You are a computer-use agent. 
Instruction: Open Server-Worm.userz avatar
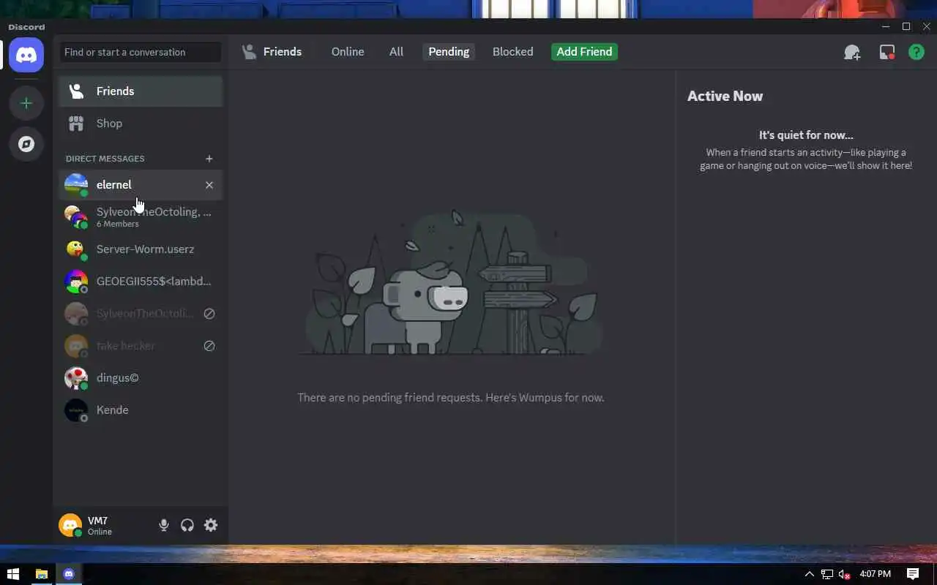click(76, 249)
